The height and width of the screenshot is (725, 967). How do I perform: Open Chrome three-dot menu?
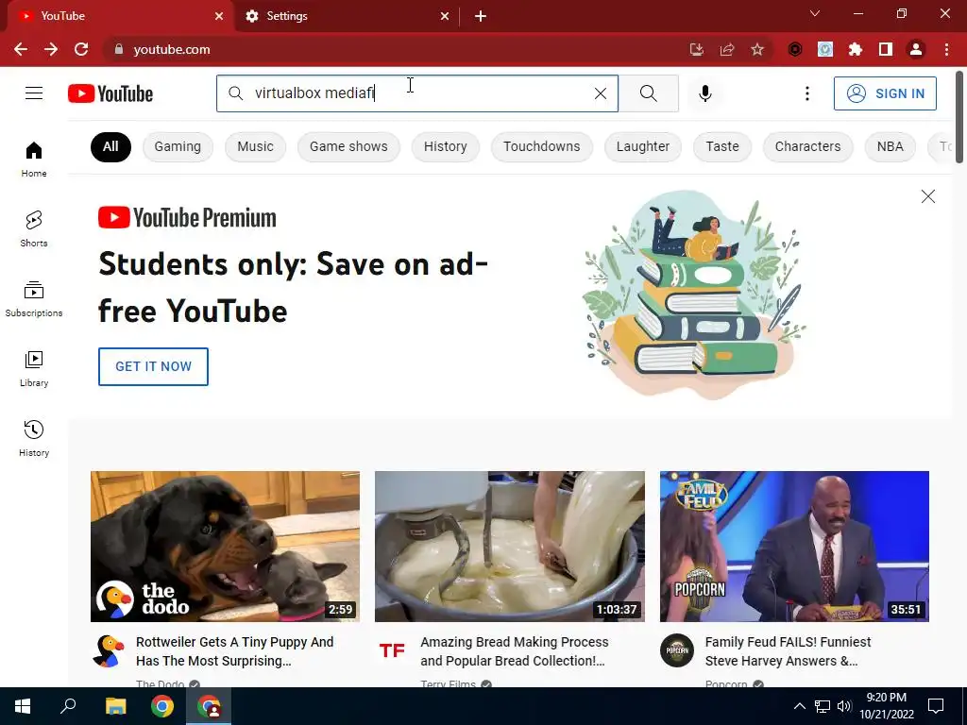pyautogui.click(x=946, y=49)
